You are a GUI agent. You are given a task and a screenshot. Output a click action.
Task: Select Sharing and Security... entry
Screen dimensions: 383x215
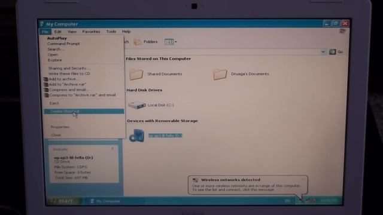pos(69,68)
